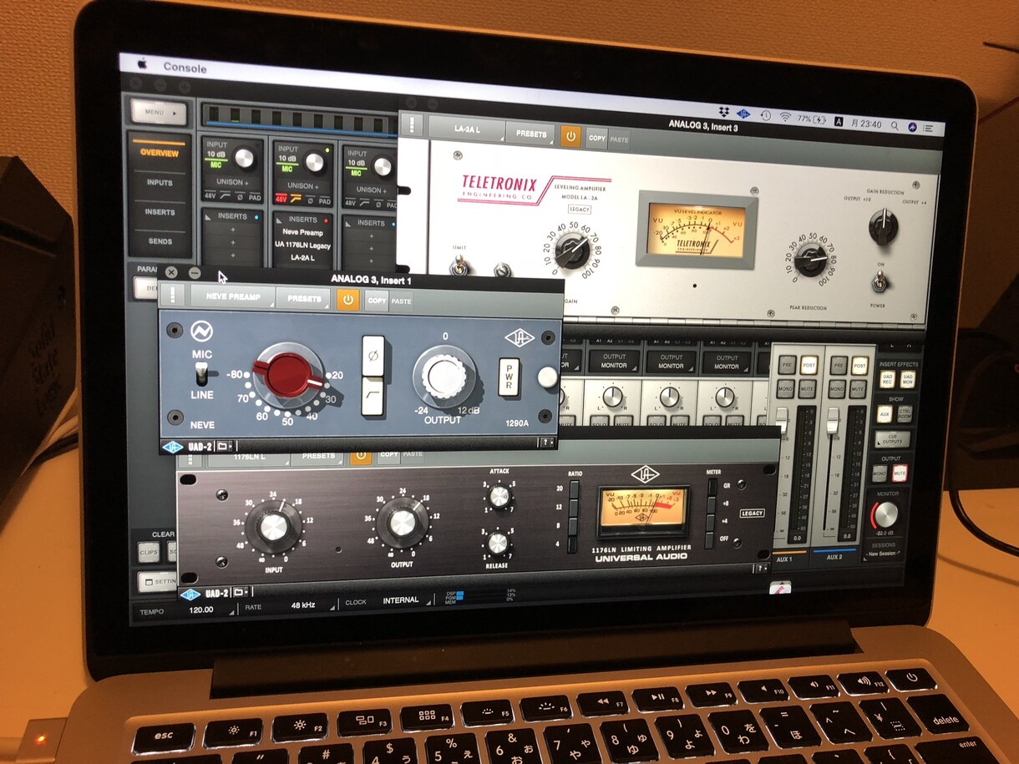Toggle phase icon on first input channel
This screenshot has width=1019, height=764.
pyautogui.click(x=238, y=197)
